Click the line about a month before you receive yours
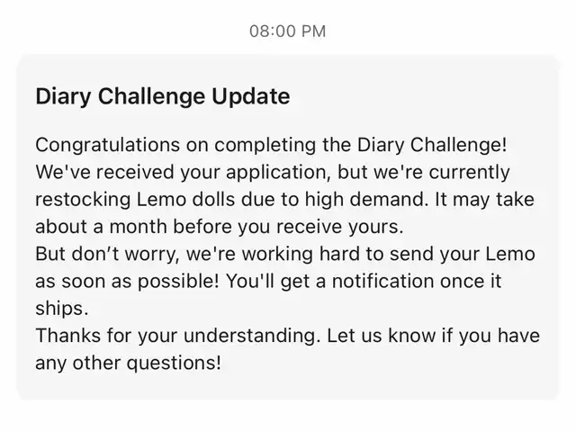 220,227
